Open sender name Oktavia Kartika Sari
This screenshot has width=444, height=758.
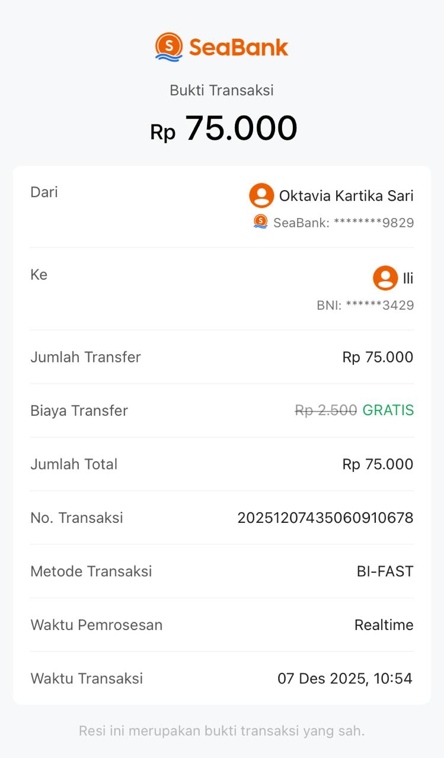pyautogui.click(x=346, y=196)
